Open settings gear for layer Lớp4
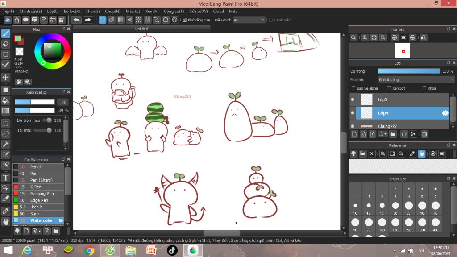This screenshot has width=457, height=257. click(x=445, y=113)
